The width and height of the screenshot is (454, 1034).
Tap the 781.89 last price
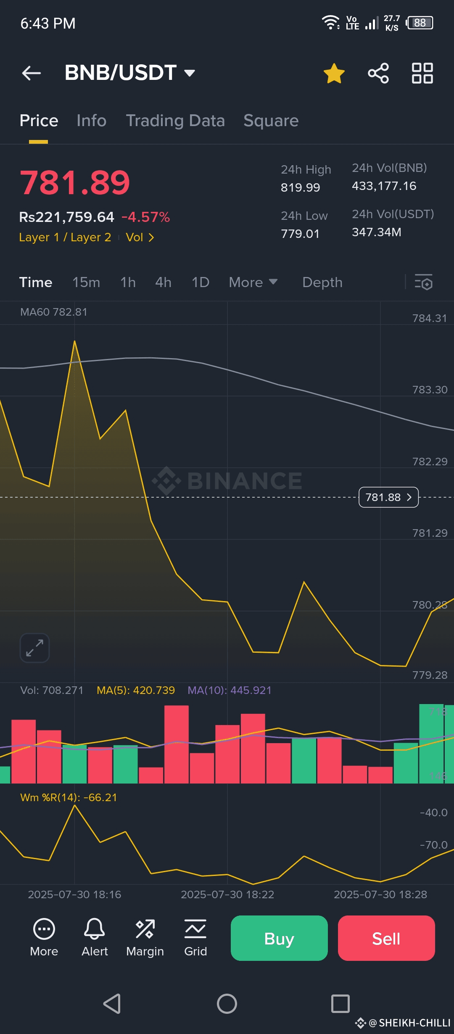click(75, 182)
